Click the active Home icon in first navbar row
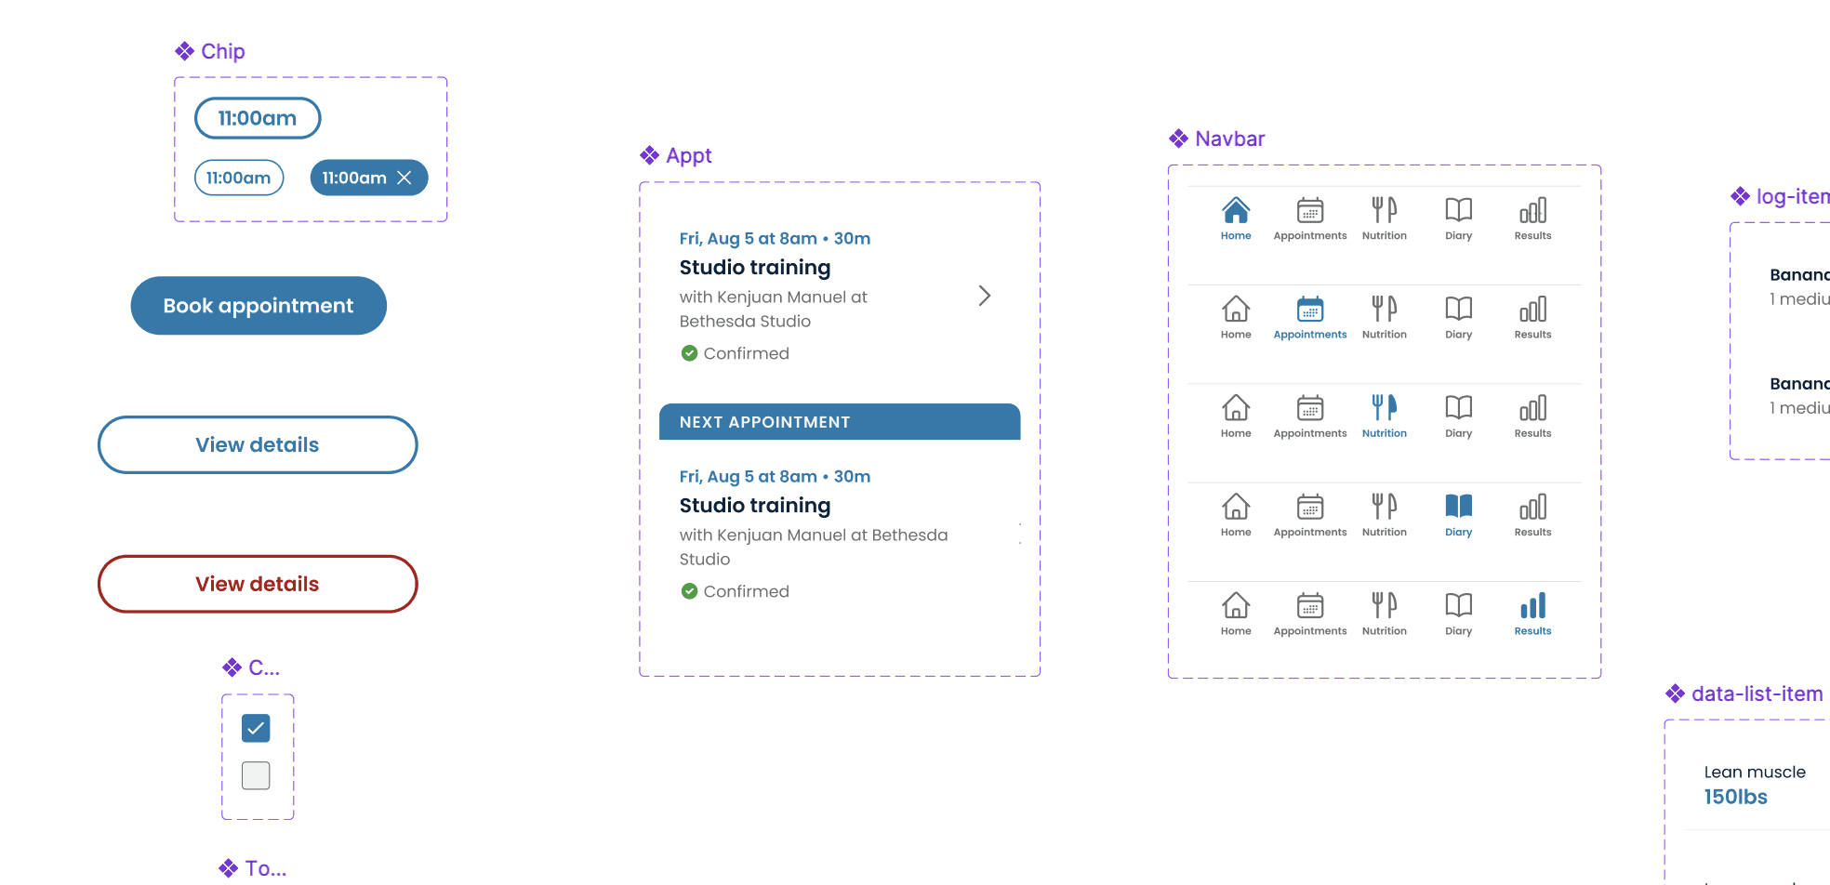Screen dimensions: 1830x885 click(x=1236, y=210)
